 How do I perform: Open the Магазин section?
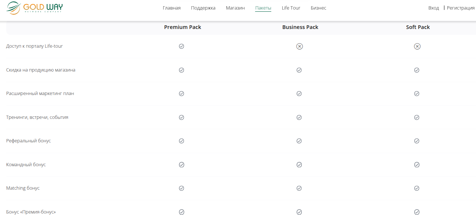coord(235,8)
